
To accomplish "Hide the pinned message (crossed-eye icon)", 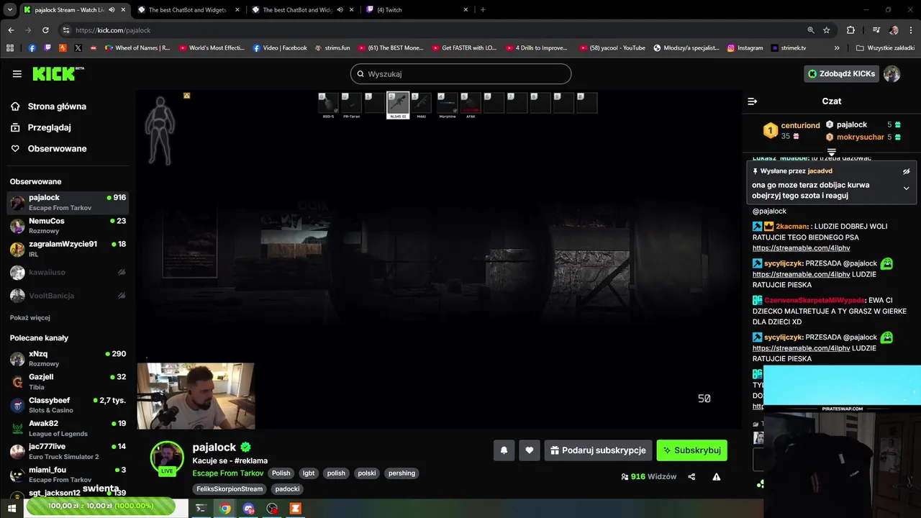I will coord(906,171).
